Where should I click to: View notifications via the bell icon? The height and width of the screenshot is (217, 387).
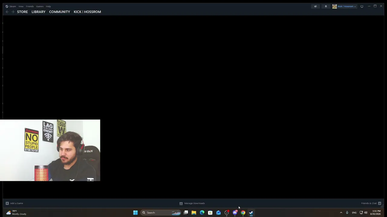click(326, 6)
